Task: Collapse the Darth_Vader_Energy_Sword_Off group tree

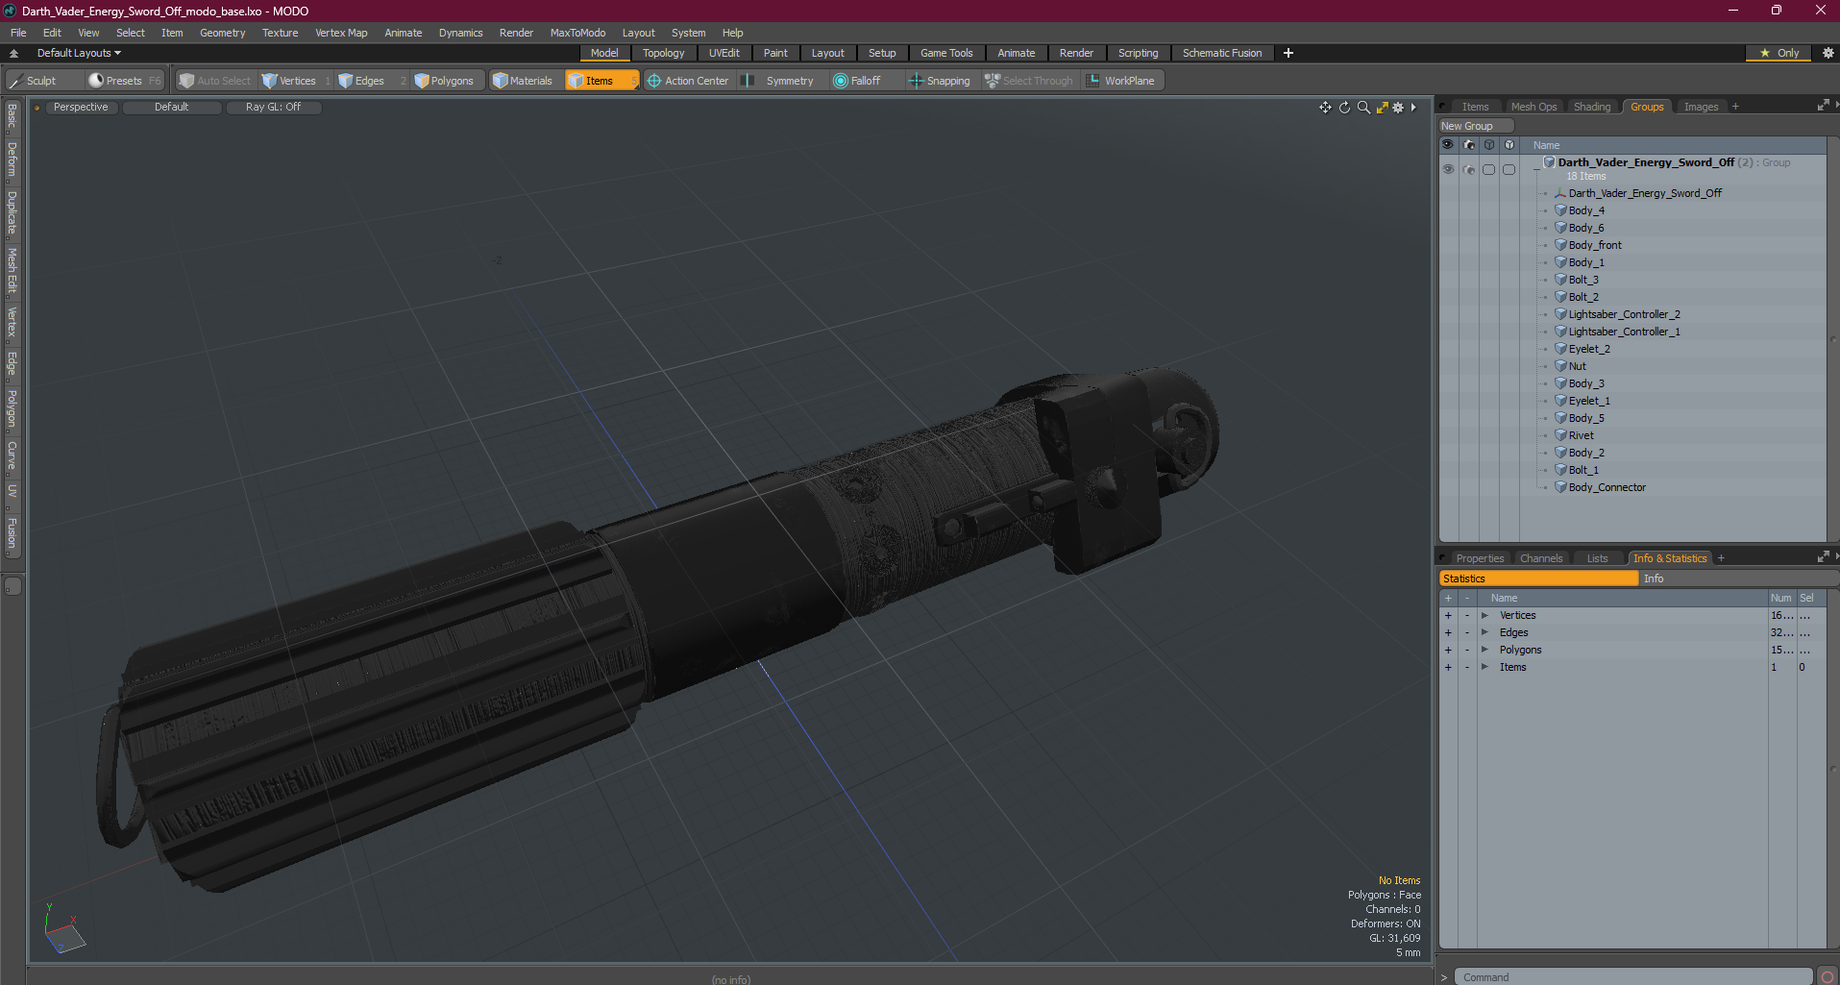Action: point(1535,169)
